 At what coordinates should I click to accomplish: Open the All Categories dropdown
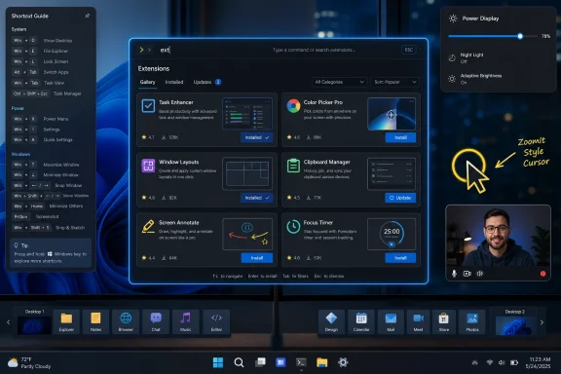pyautogui.click(x=339, y=82)
